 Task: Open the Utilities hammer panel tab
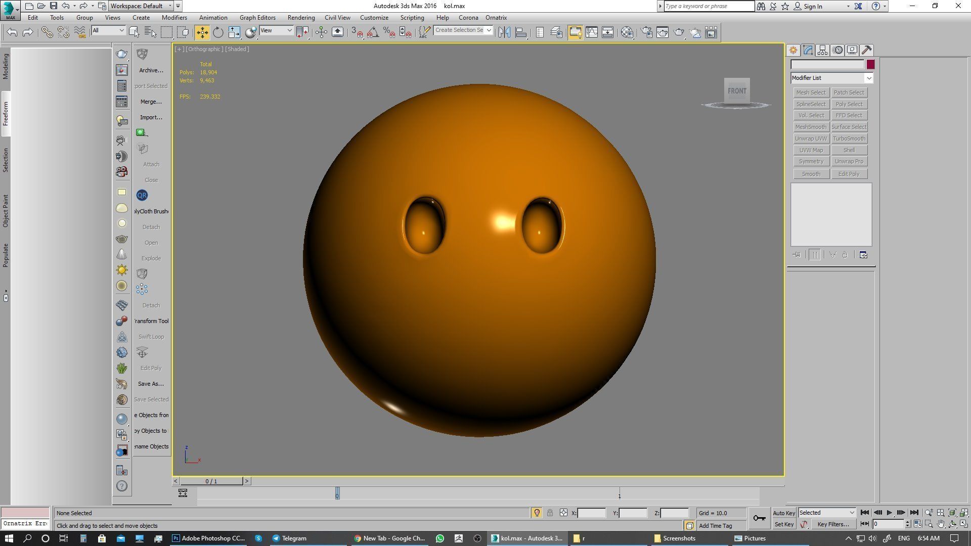[x=866, y=50]
